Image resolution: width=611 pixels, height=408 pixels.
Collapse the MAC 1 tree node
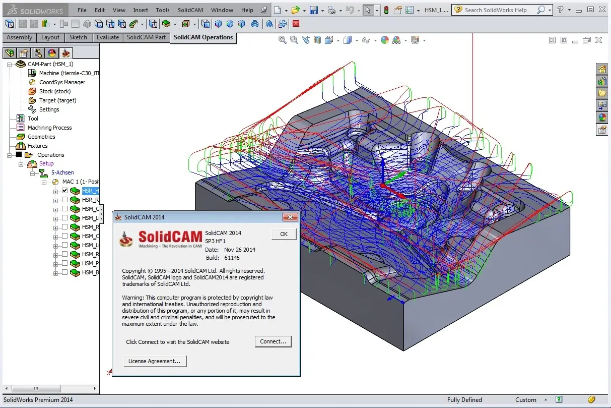pos(44,182)
